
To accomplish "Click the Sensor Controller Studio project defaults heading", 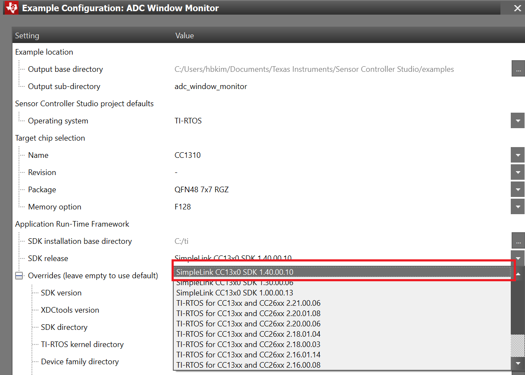I will pos(84,104).
